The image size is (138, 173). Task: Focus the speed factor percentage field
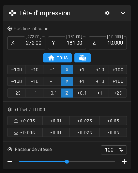[x=114, y=150]
